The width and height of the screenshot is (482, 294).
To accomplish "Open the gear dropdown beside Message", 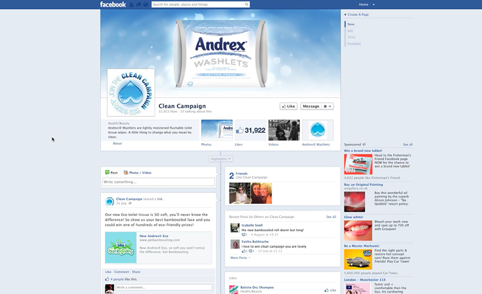I will (x=327, y=106).
